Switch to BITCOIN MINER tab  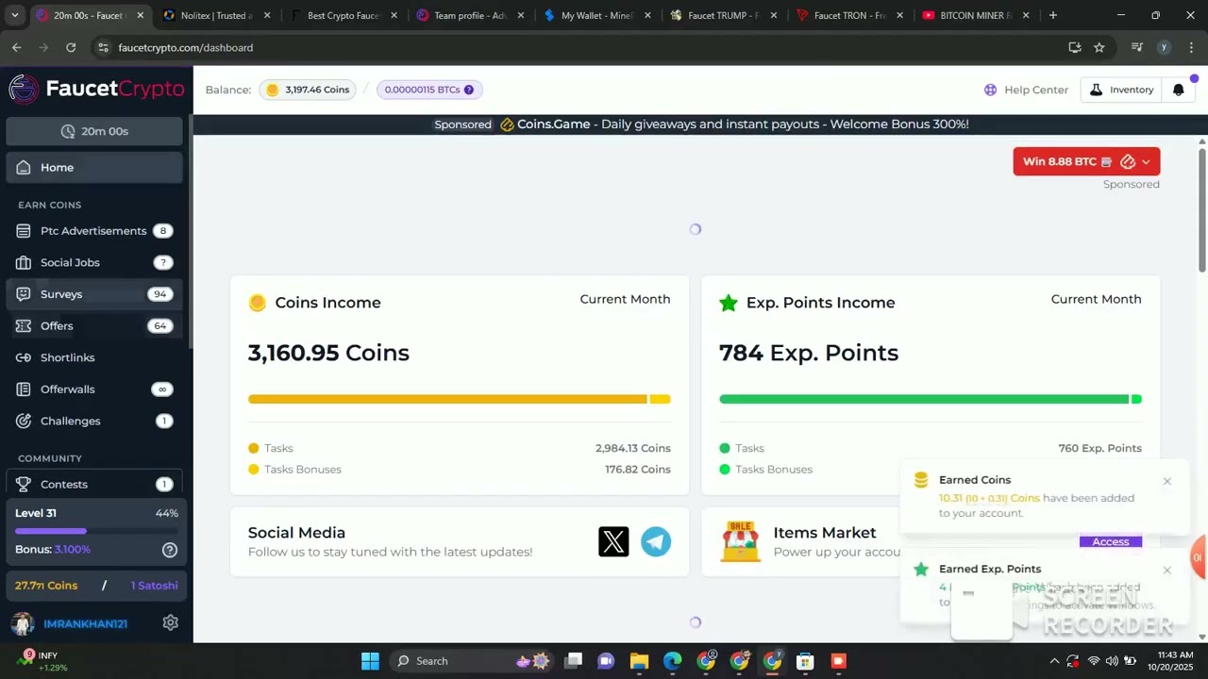(x=976, y=15)
